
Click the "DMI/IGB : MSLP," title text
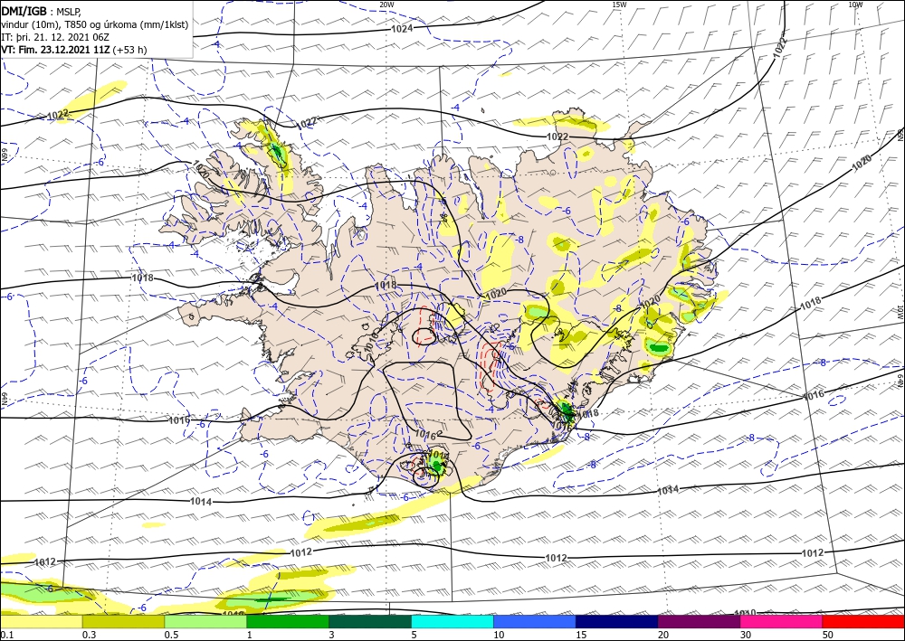click(42, 11)
